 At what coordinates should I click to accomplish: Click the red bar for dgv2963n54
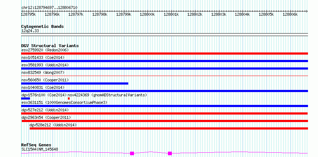[165, 121]
